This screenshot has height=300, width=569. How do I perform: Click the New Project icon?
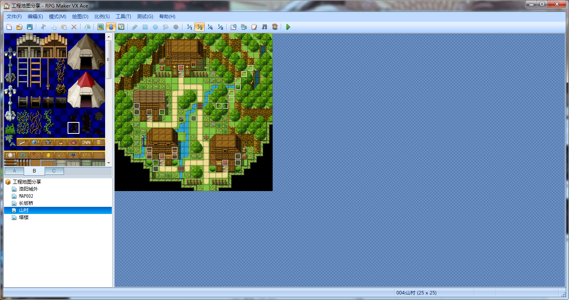[x=9, y=27]
